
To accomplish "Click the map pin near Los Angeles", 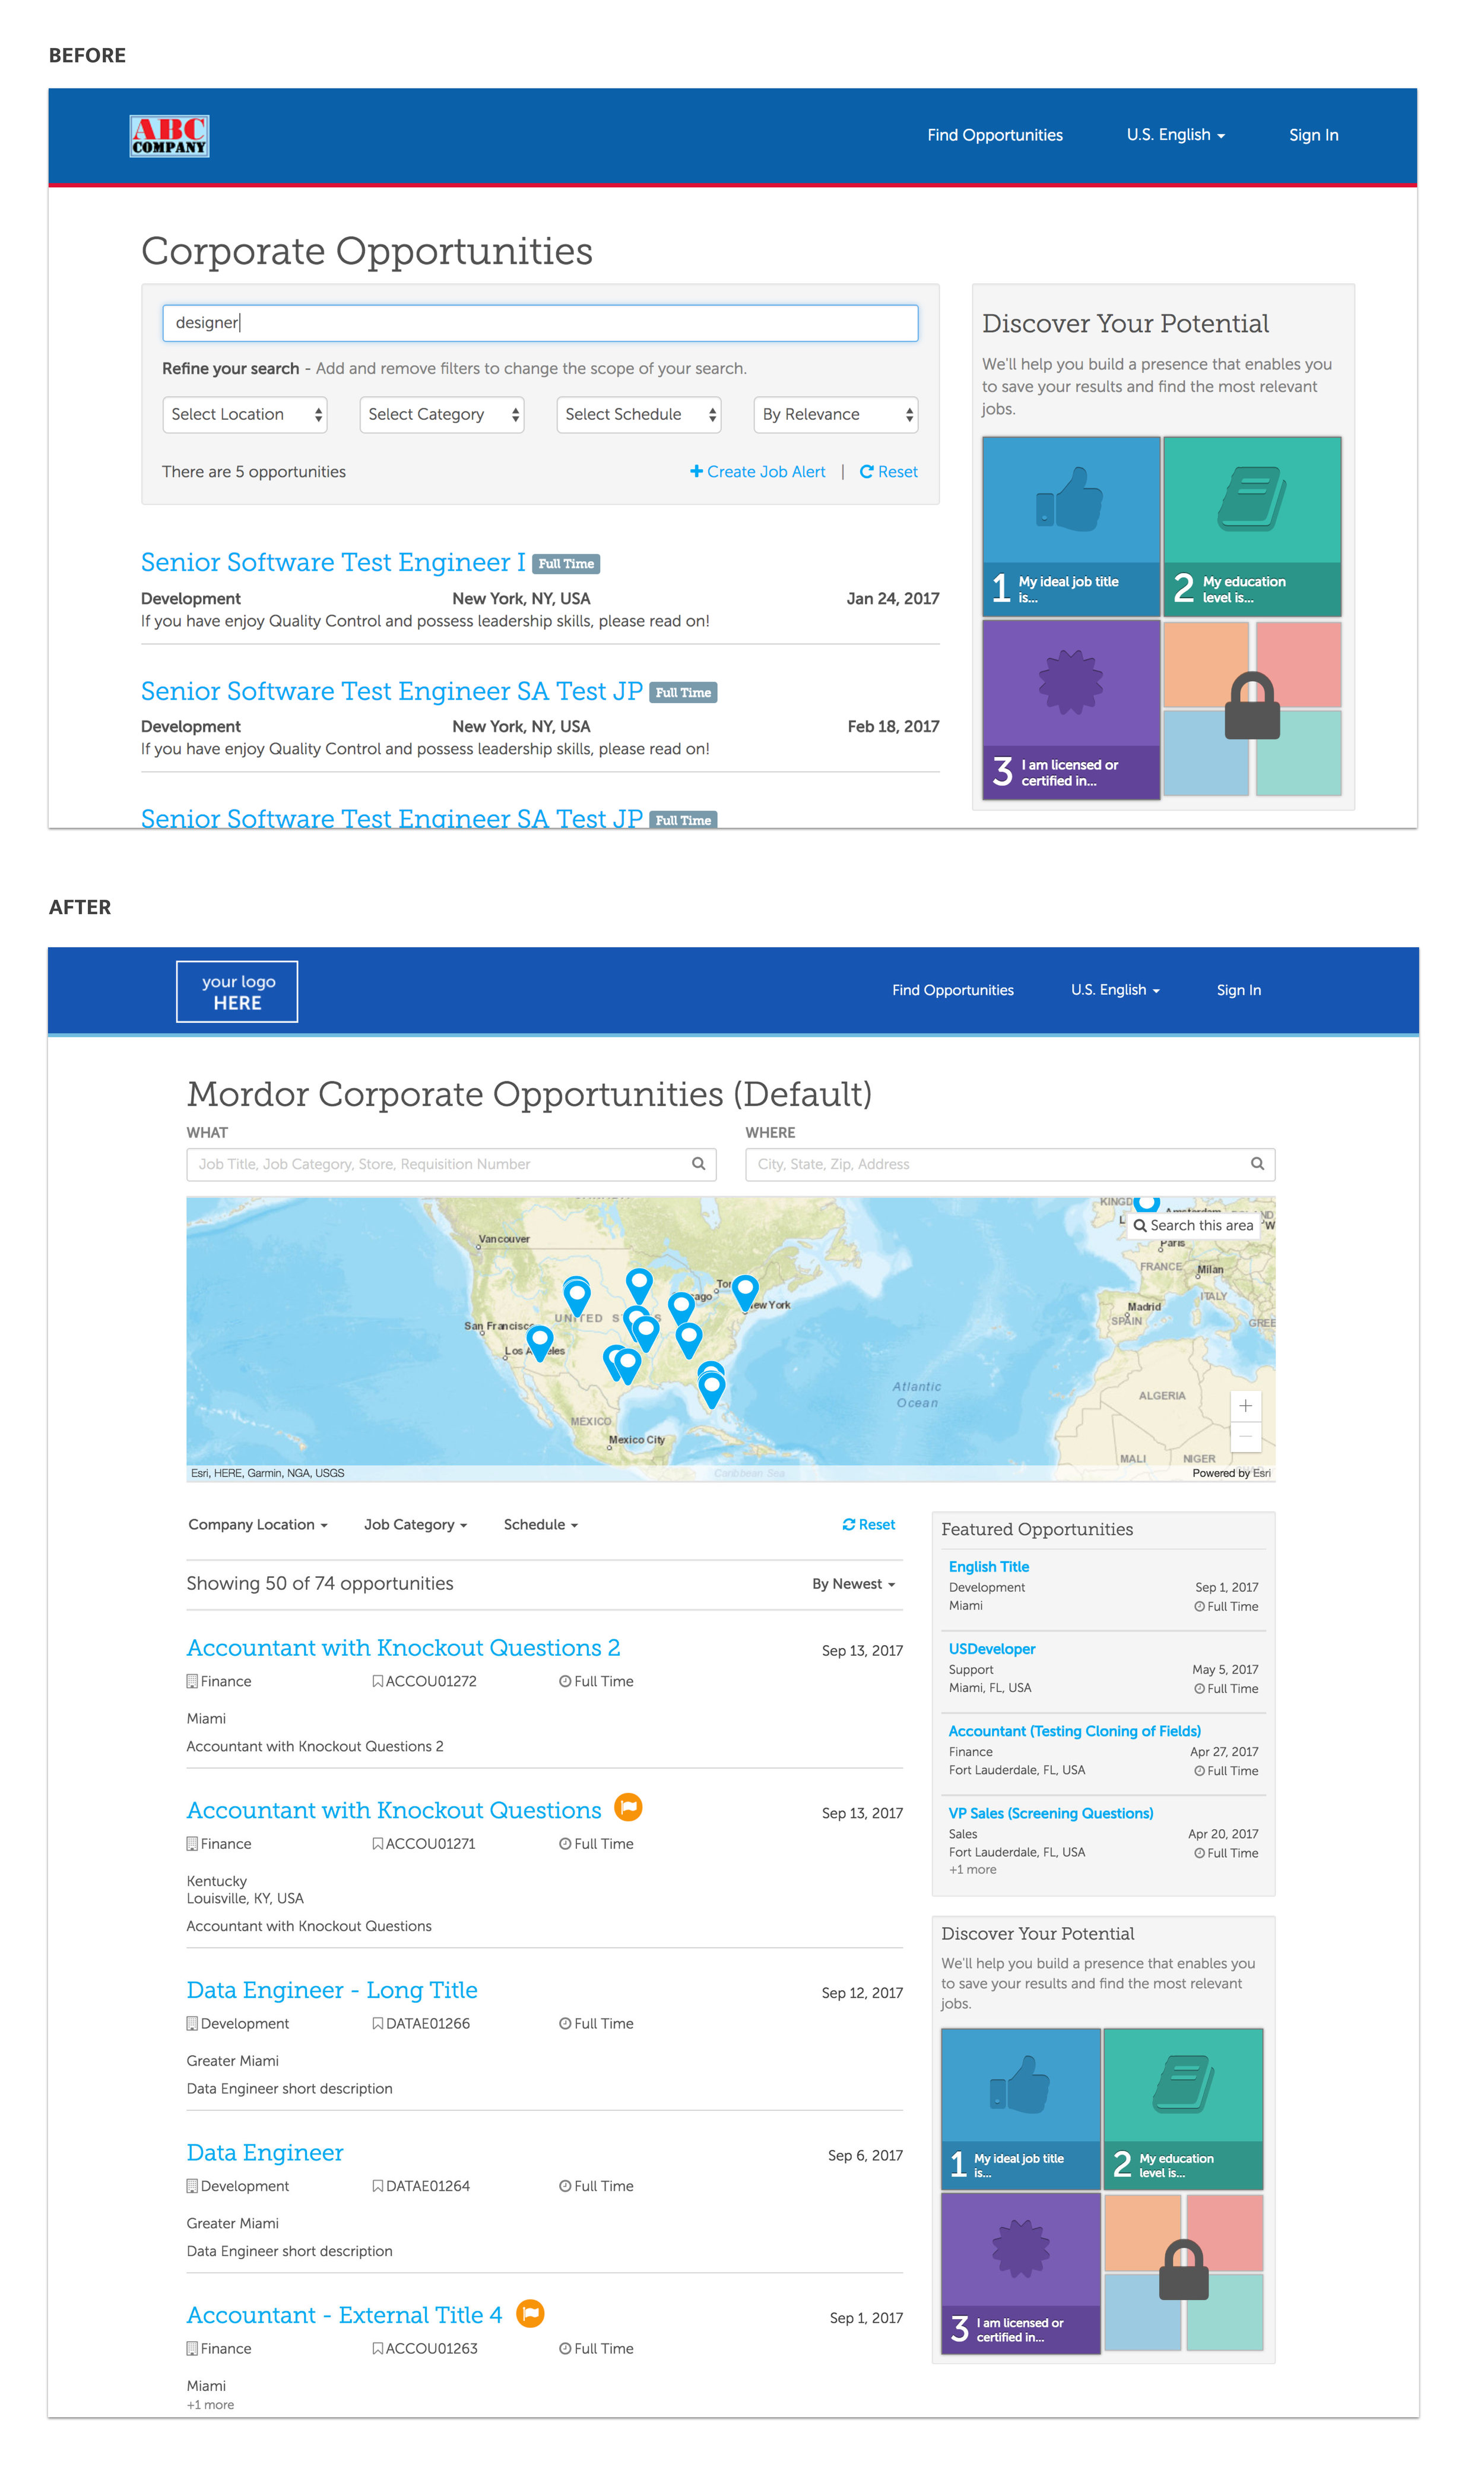I will click(540, 1343).
